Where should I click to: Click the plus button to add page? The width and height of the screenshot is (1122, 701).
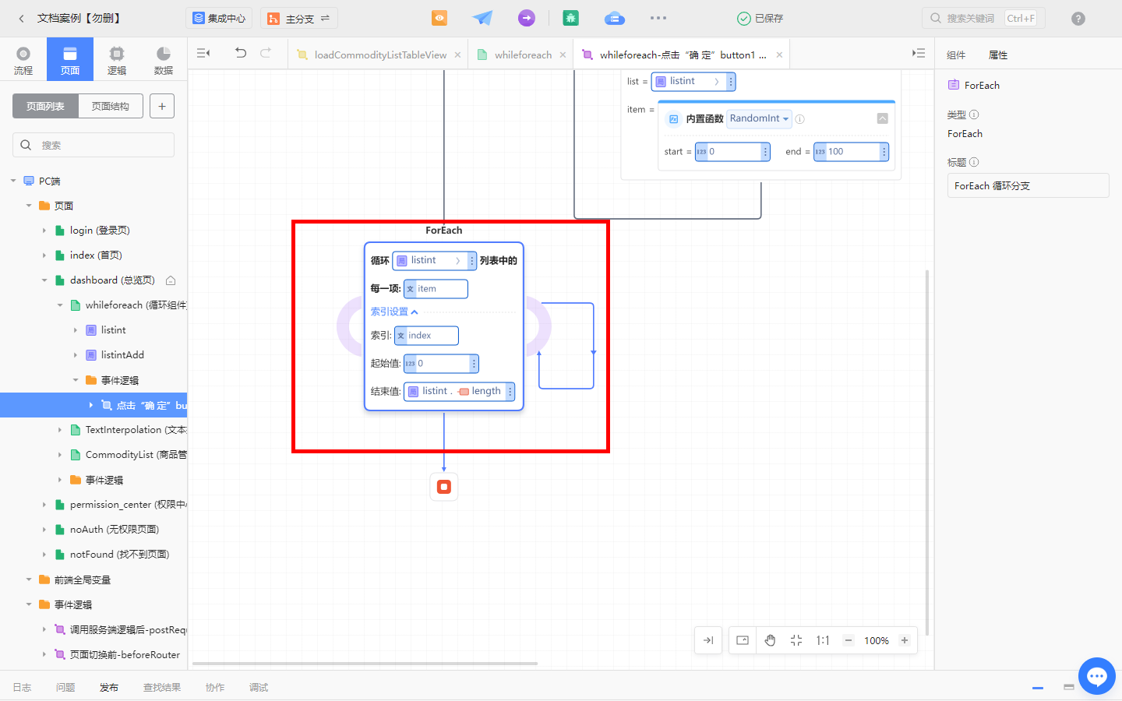coord(162,106)
